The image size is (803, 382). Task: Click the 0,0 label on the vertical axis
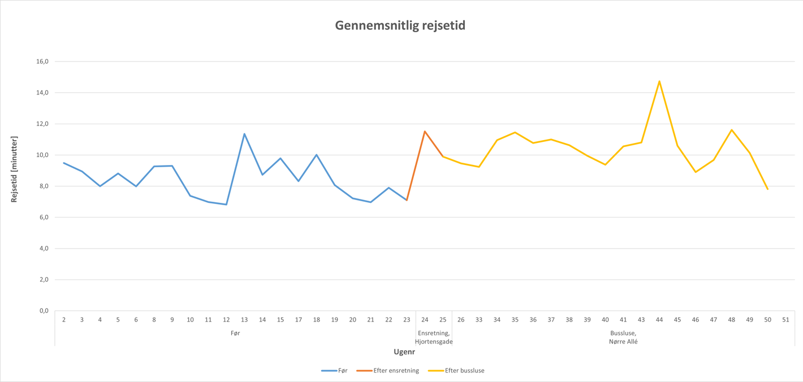click(x=44, y=311)
